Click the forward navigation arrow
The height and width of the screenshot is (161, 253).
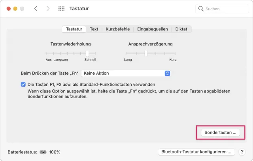48,8
